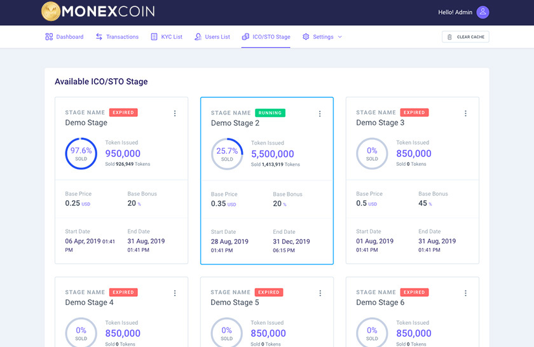Screen dimensions: 534x347
Task: Switch to the KYC List tab
Action: (x=167, y=37)
